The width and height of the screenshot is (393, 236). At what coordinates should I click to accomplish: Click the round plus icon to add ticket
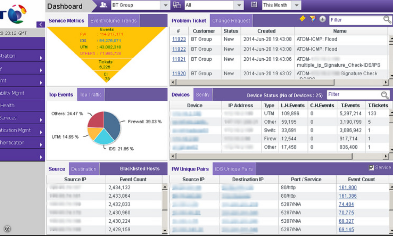[322, 19]
